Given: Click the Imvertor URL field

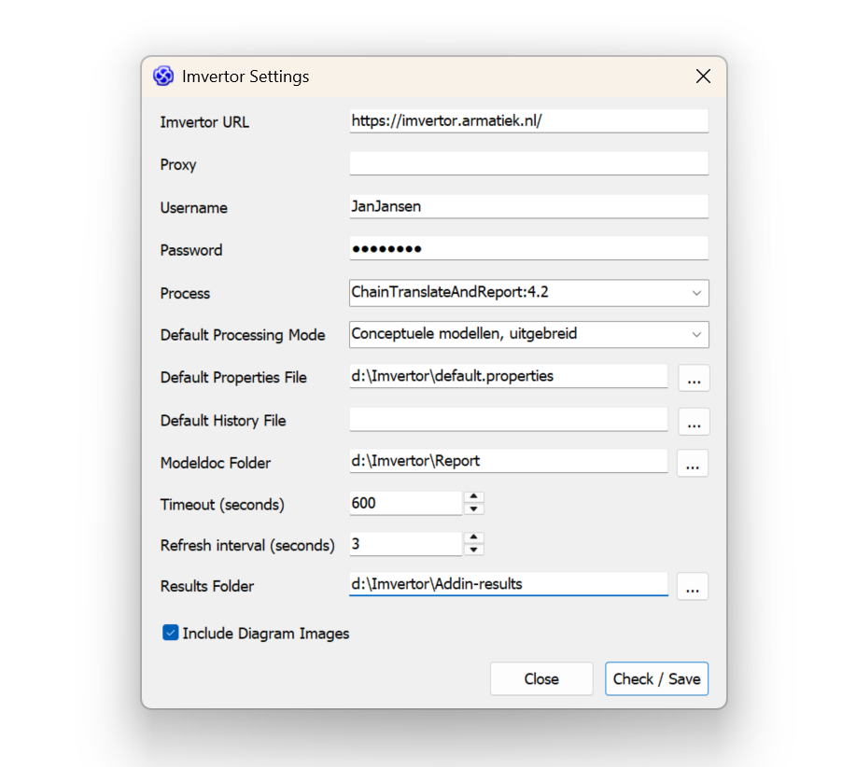Looking at the screenshot, I should click(x=528, y=121).
